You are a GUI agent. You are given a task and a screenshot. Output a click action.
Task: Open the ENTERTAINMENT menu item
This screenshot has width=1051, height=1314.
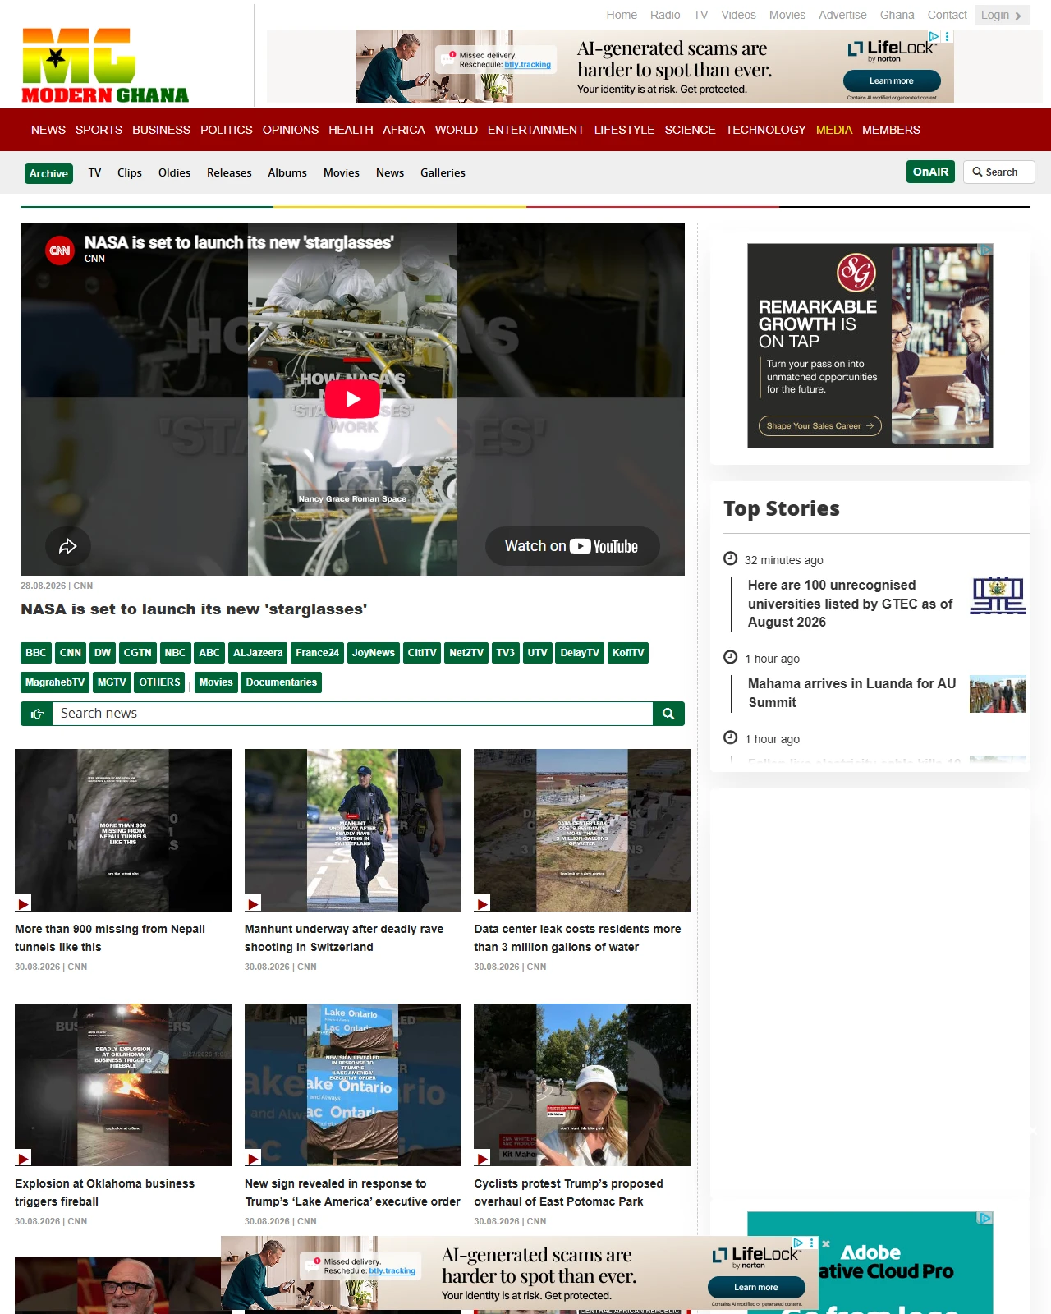point(536,130)
